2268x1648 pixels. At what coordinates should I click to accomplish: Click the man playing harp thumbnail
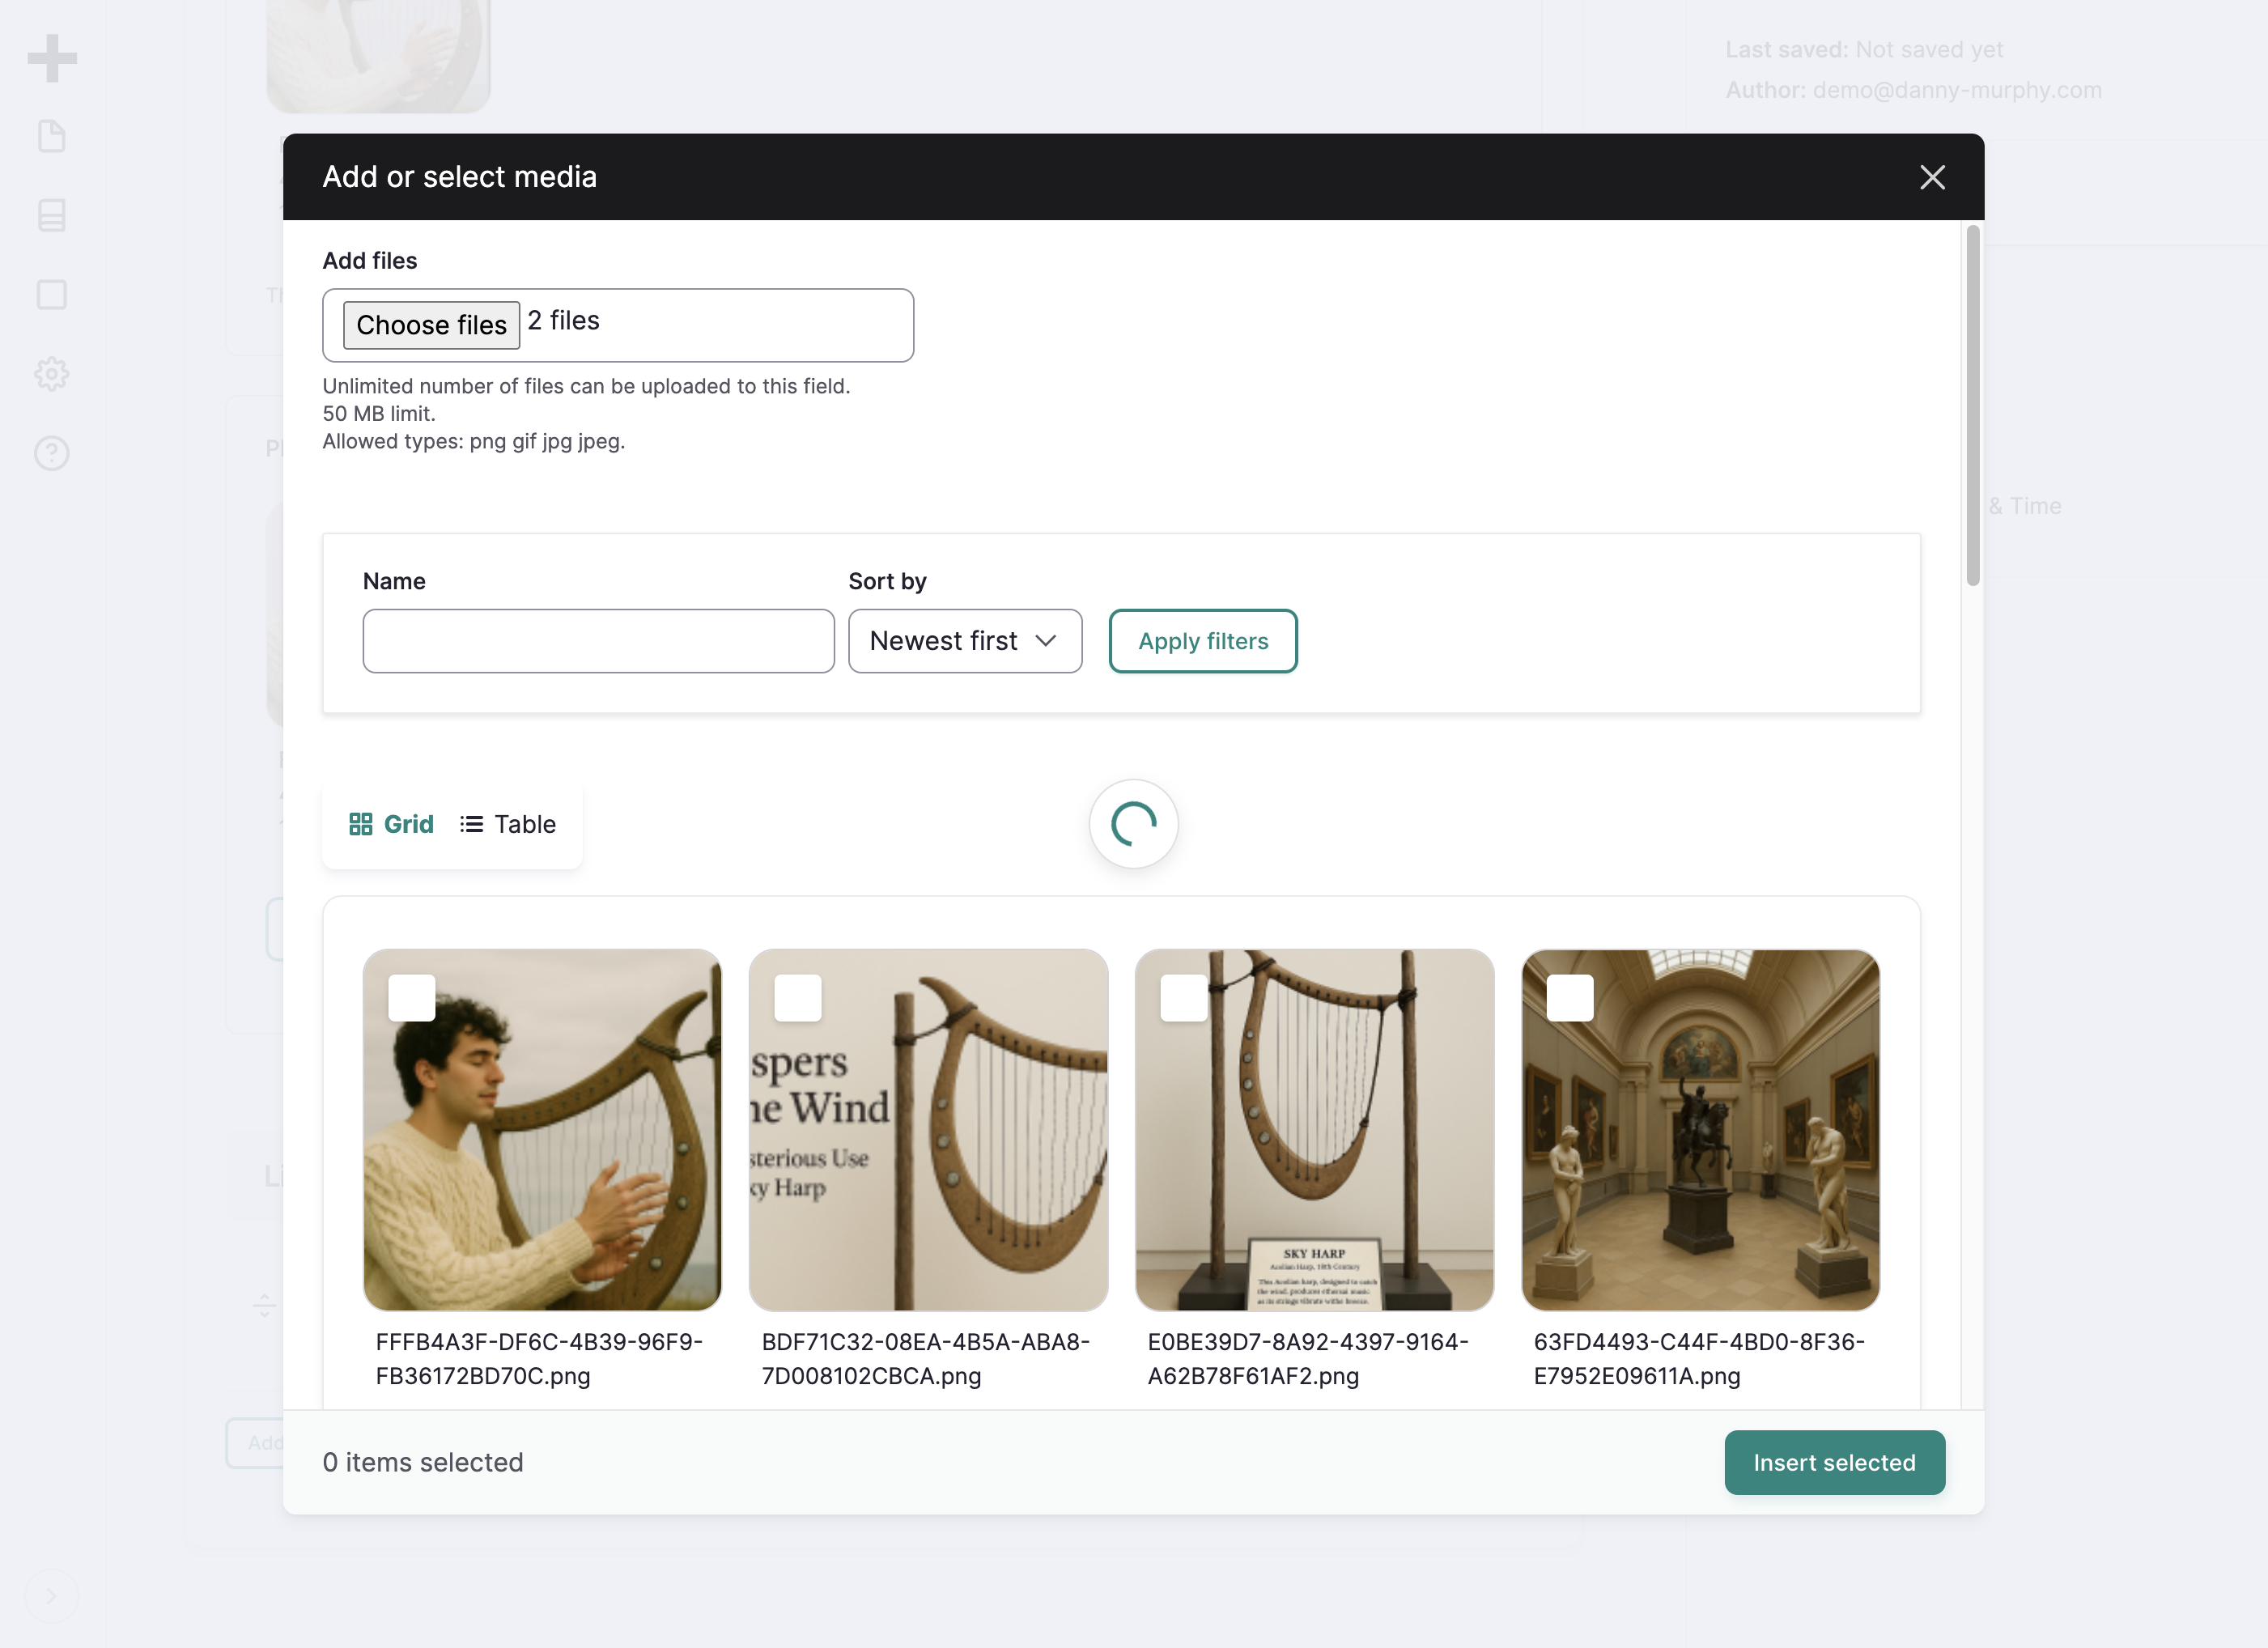tap(542, 1130)
